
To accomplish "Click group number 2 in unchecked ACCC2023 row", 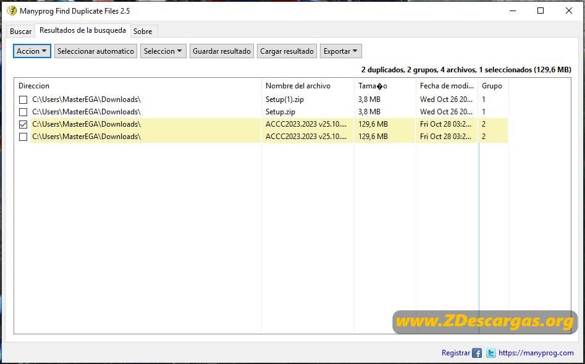I will [484, 137].
